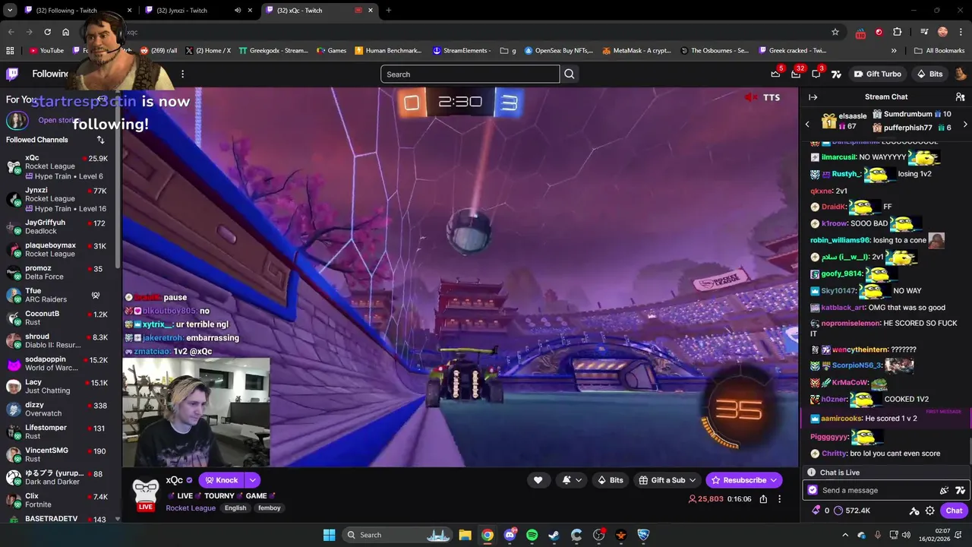Image resolution: width=972 pixels, height=547 pixels.
Task: Click the celebration party icon in chat input
Action: (x=944, y=491)
